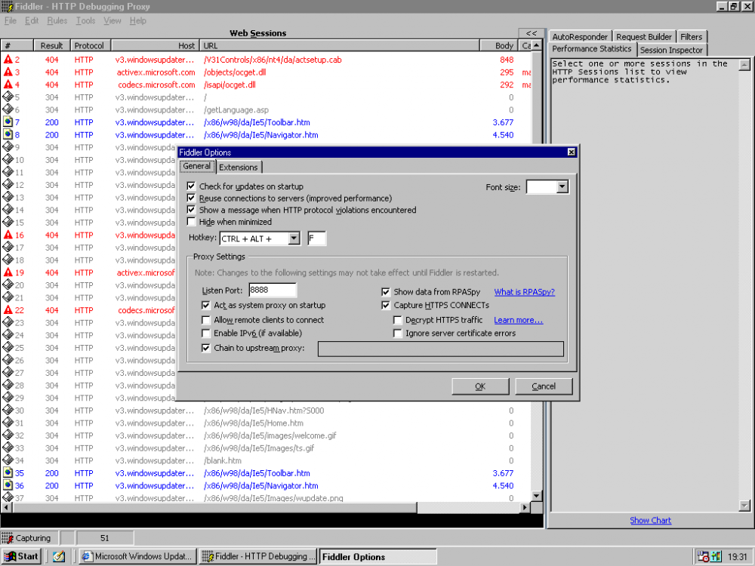Screen dimensions: 755x566
Task: Click the network icon in system tray
Action: tap(704, 557)
